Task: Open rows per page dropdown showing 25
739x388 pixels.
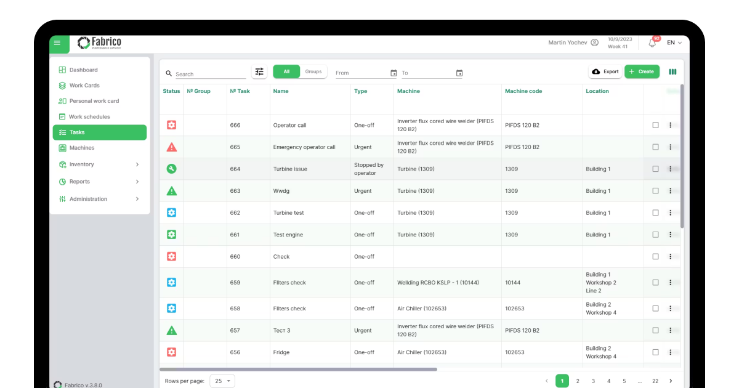Action: click(222, 381)
